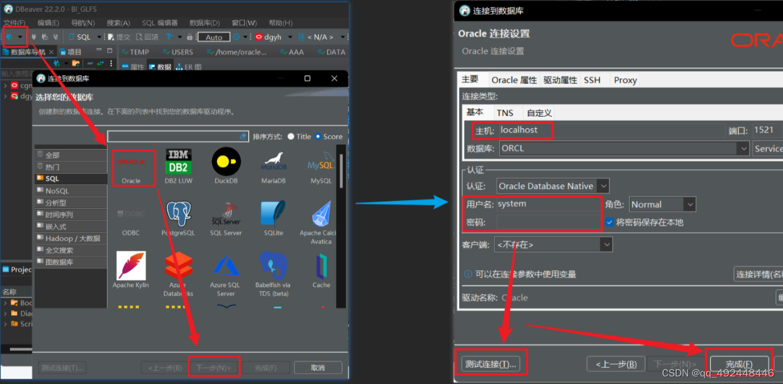Click the reconnect toolbar icon
The width and height of the screenshot is (783, 384).
(x=44, y=37)
